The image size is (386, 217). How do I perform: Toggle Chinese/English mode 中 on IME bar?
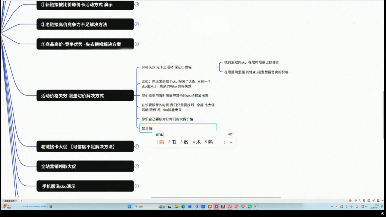point(356,200)
